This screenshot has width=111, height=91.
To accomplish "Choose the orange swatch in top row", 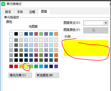I will (56, 34).
